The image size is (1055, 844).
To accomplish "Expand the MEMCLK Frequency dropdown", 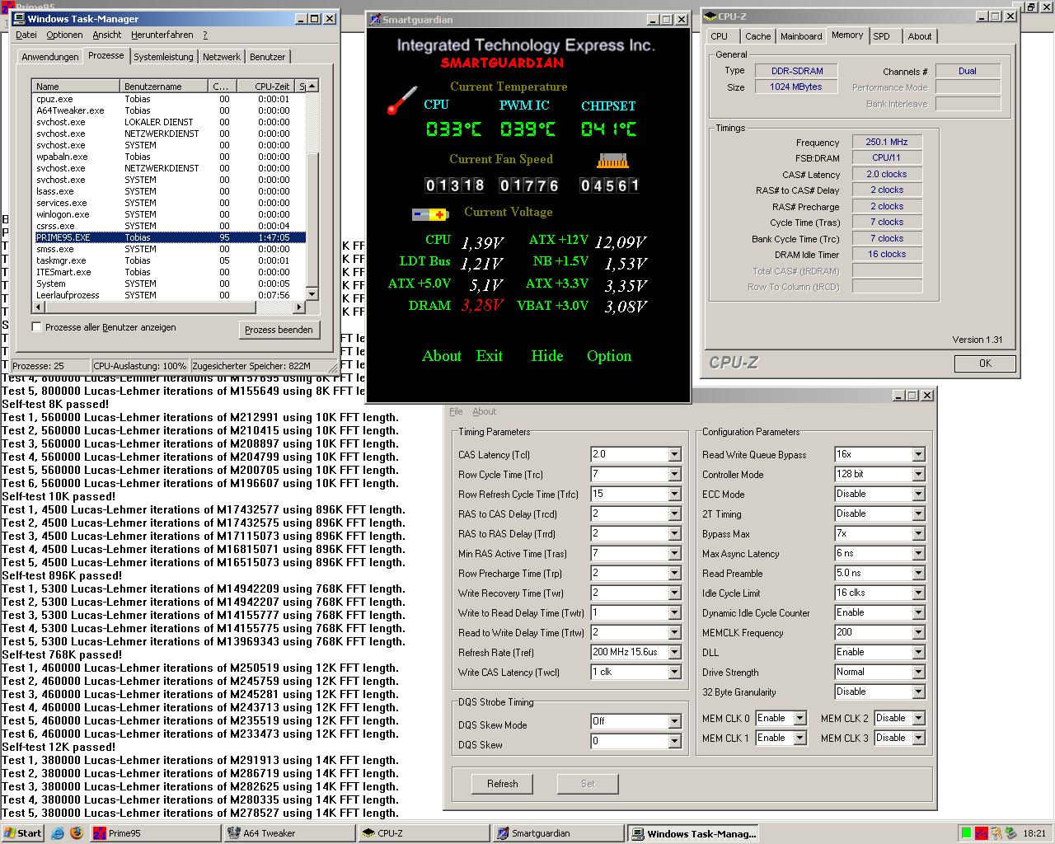I will point(918,632).
